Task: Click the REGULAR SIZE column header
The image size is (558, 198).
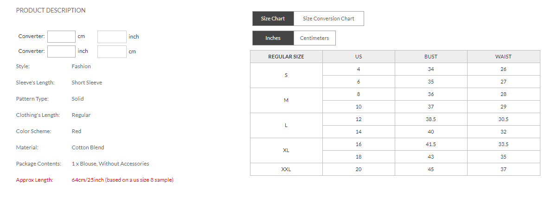Action: tap(286, 57)
